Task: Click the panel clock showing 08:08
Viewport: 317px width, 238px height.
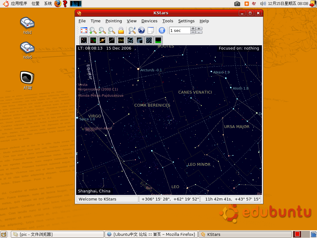Action: 288,4
